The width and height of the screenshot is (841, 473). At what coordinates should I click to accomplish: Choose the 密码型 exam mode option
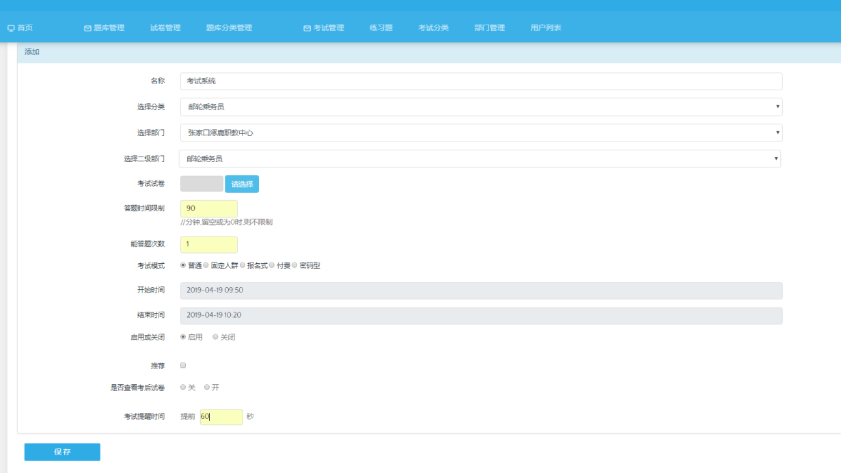295,265
